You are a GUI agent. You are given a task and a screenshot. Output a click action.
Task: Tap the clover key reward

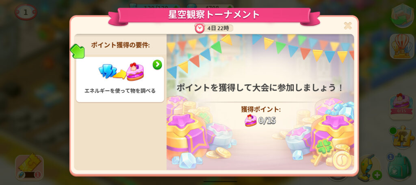pyautogui.click(x=323, y=152)
